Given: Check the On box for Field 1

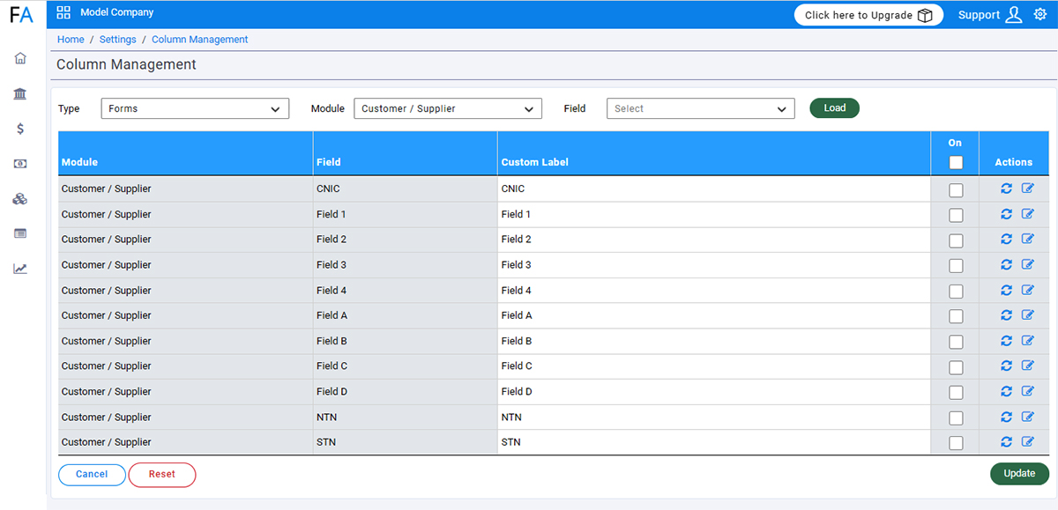Looking at the screenshot, I should point(956,215).
